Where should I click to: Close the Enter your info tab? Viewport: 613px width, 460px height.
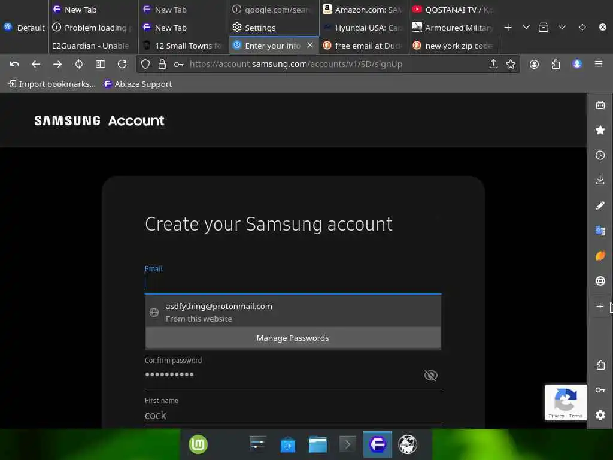(310, 45)
